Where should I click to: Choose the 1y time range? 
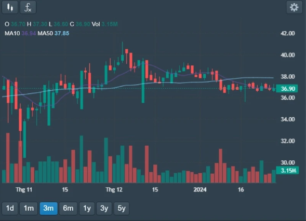87,209
